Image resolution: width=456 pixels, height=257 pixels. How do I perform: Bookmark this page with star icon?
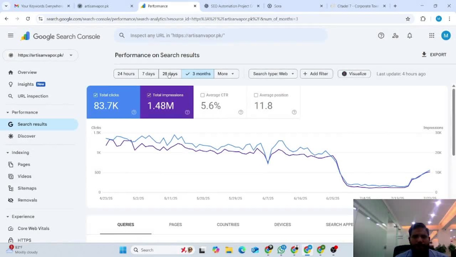[x=408, y=19]
